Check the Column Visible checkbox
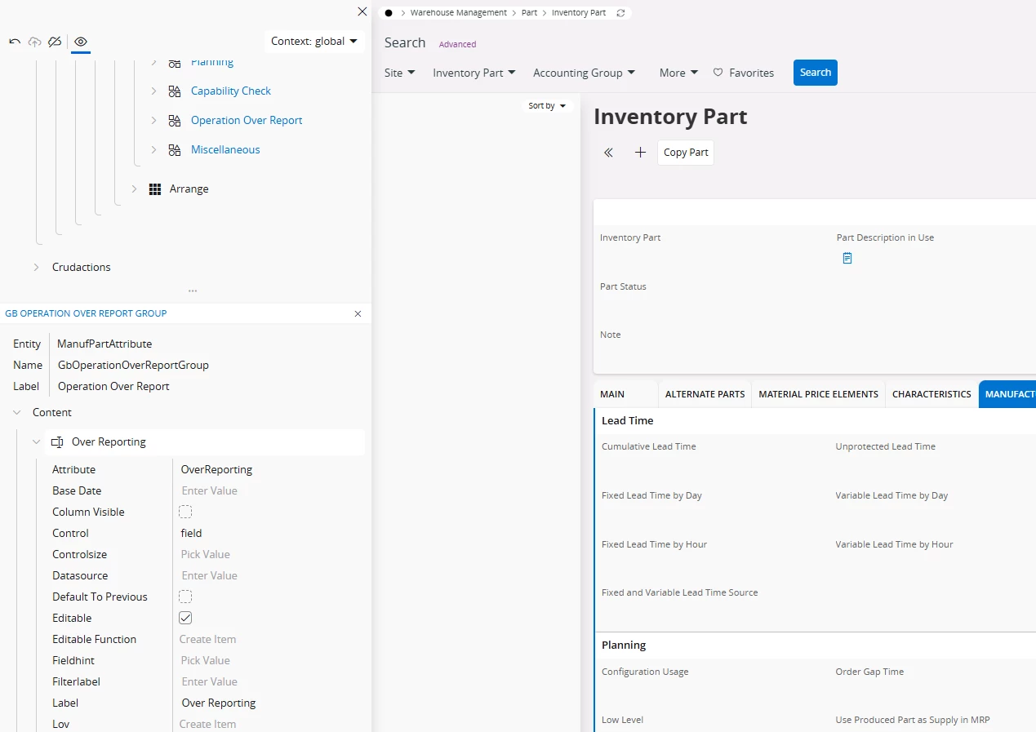 click(185, 512)
